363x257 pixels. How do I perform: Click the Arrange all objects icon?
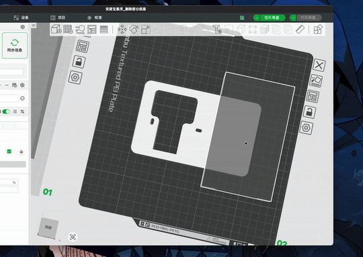92,30
